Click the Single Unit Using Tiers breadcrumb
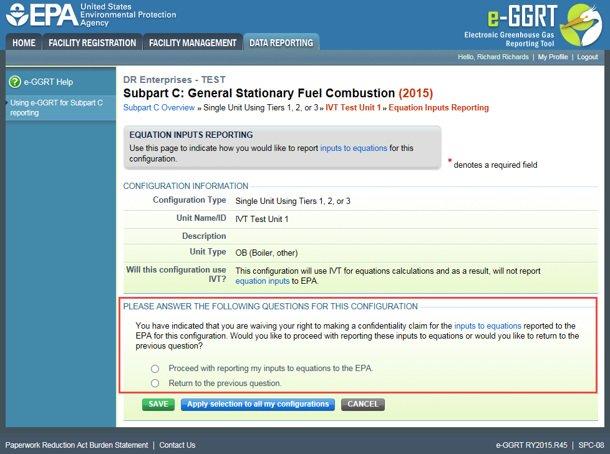Viewport: 610px width, 454px height. [x=261, y=108]
